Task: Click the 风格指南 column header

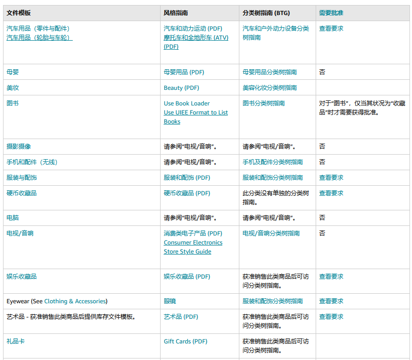Action: [176, 13]
